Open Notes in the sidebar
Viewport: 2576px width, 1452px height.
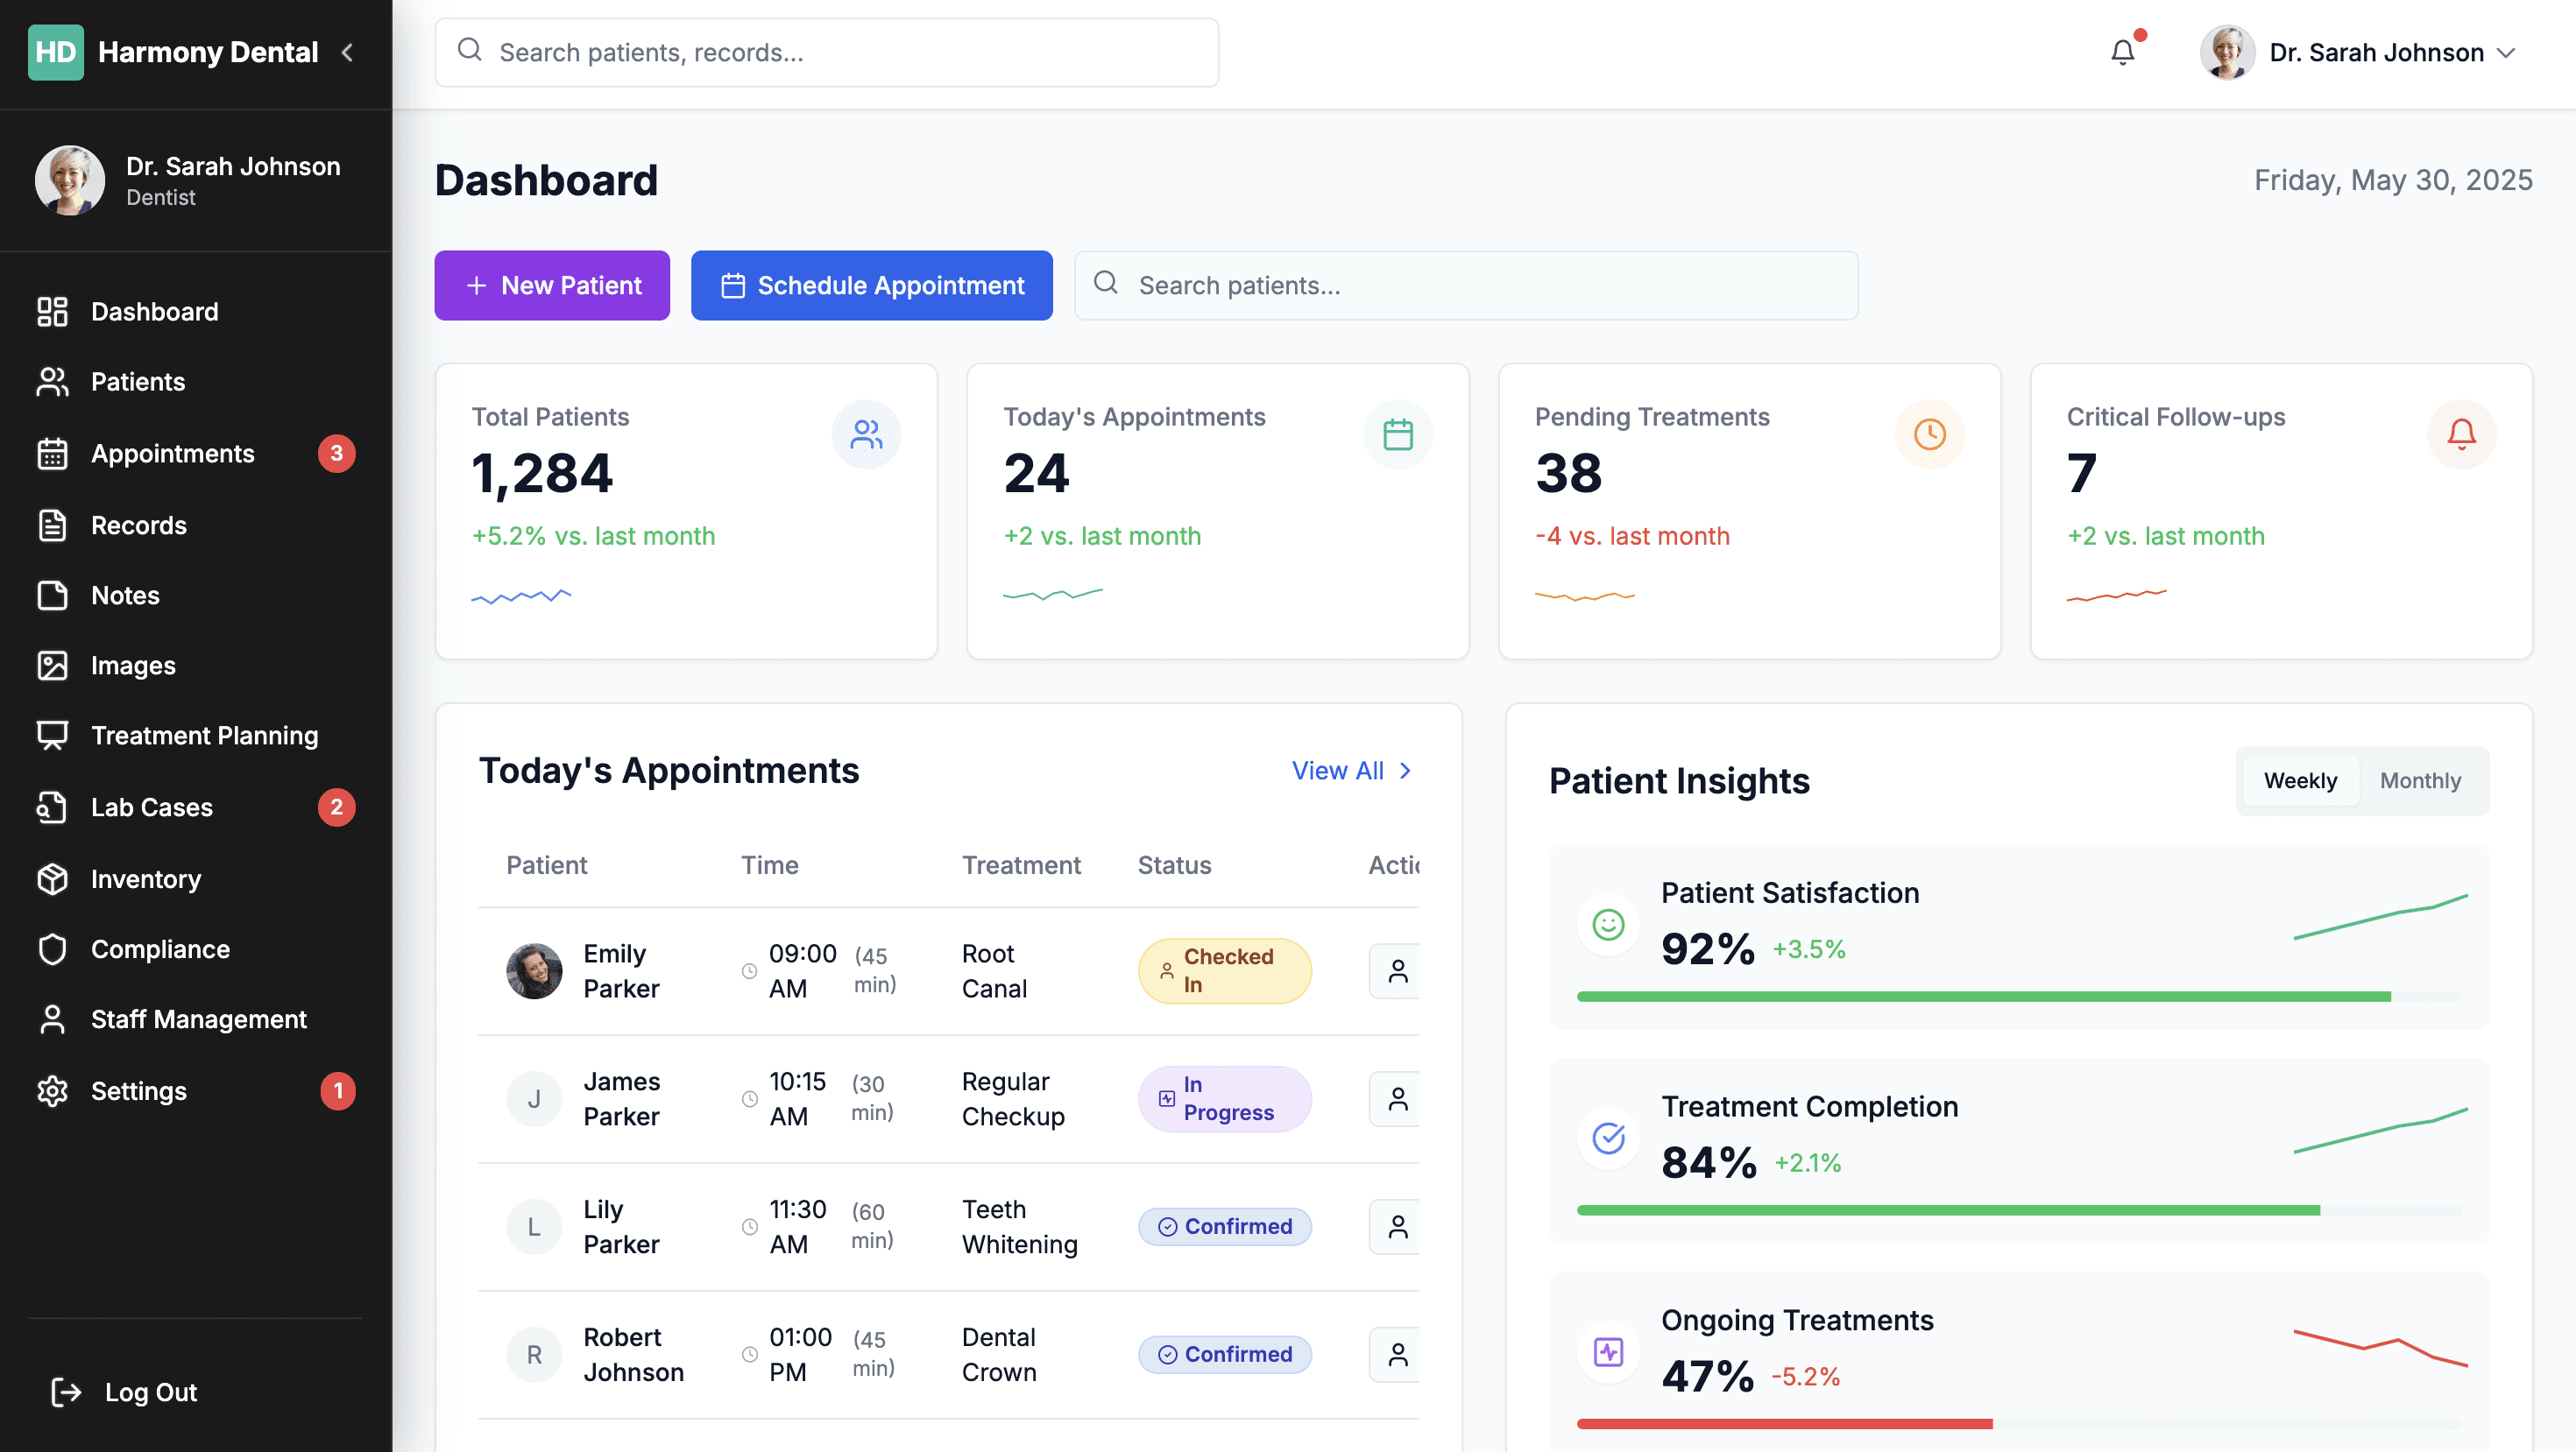pyautogui.click(x=196, y=596)
